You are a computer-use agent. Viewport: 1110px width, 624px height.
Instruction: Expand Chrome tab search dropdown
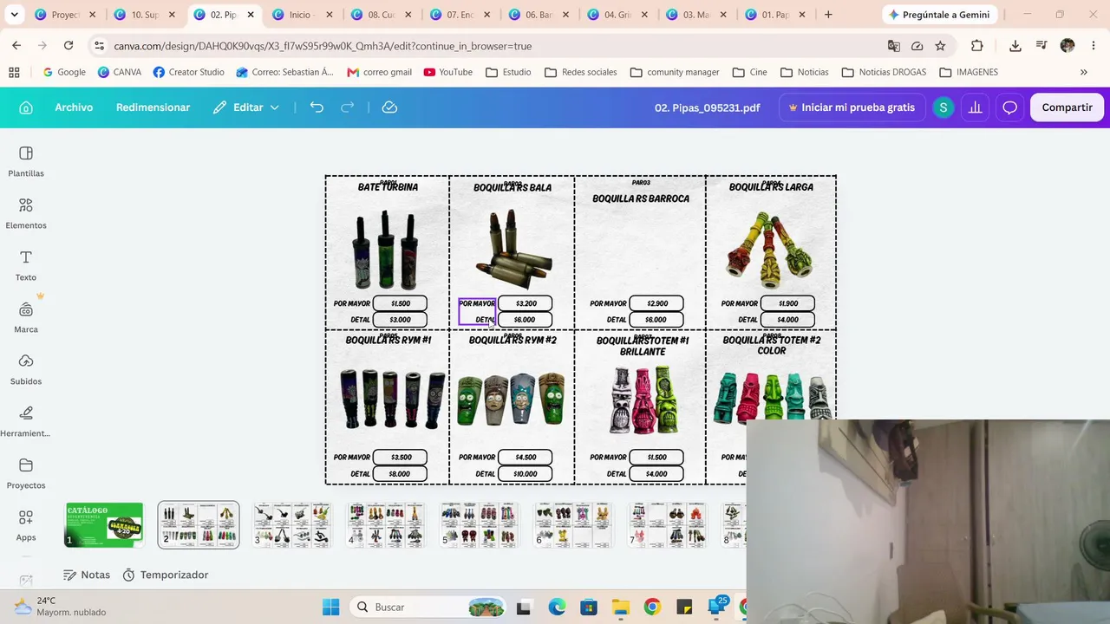coord(14,15)
